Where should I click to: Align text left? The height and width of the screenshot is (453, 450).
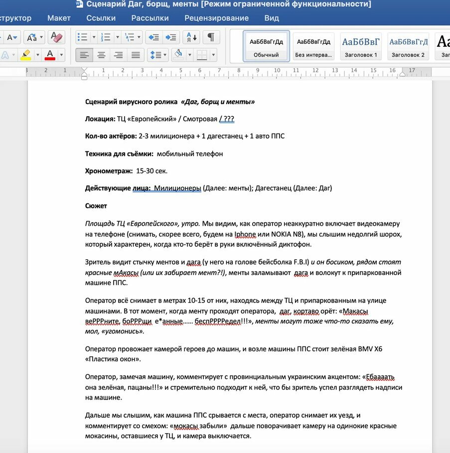click(84, 55)
